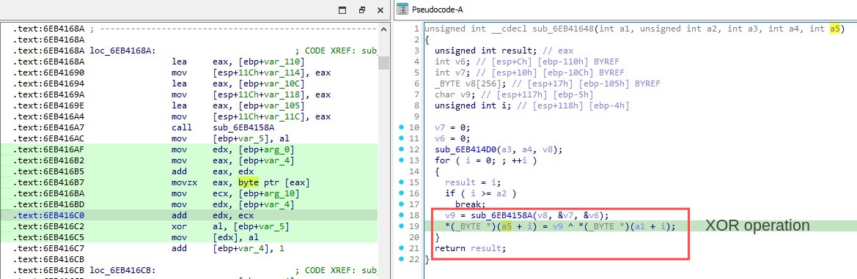
Task: Select highlighted a5 parameter in function signature
Action: pos(834,29)
